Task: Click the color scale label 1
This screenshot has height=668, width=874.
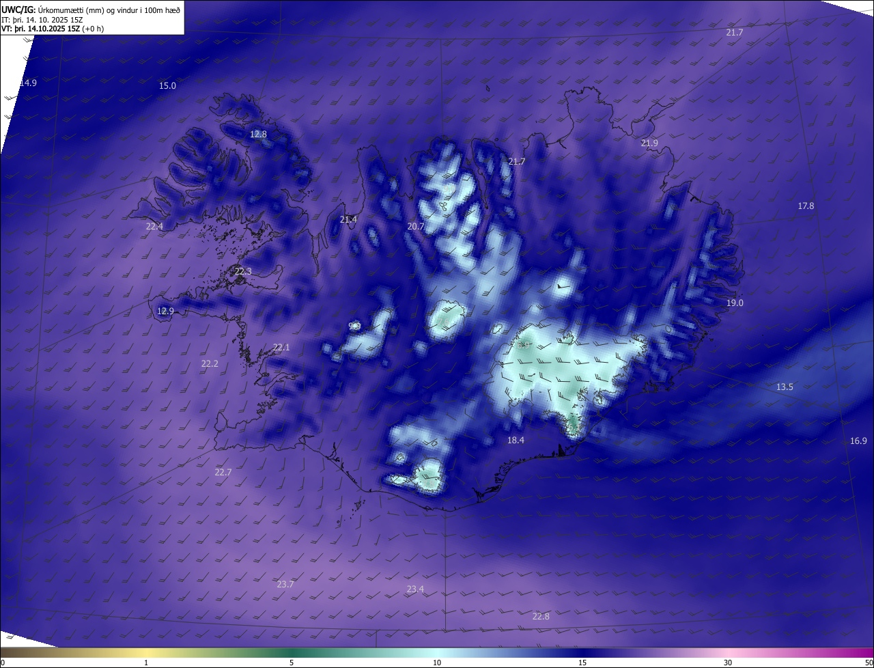Action: pyautogui.click(x=146, y=663)
